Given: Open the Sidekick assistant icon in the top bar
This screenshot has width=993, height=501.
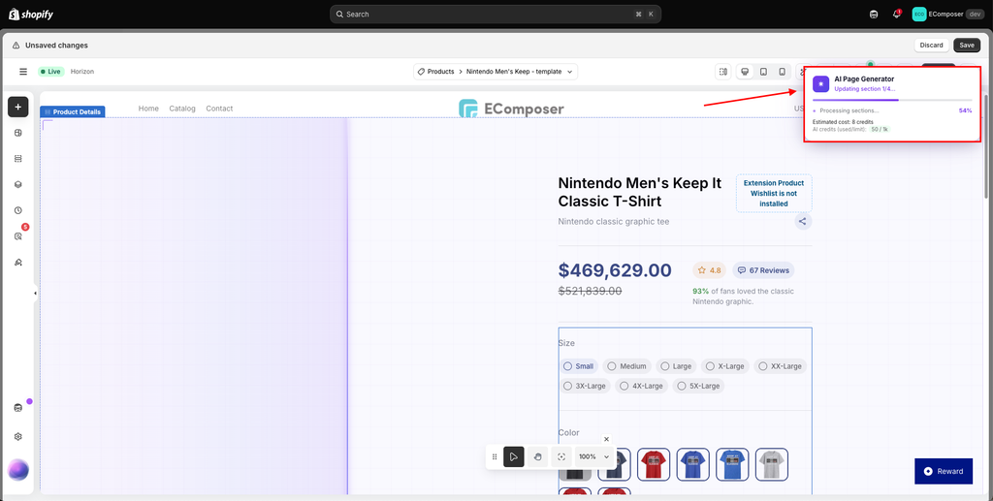Looking at the screenshot, I should point(874,14).
